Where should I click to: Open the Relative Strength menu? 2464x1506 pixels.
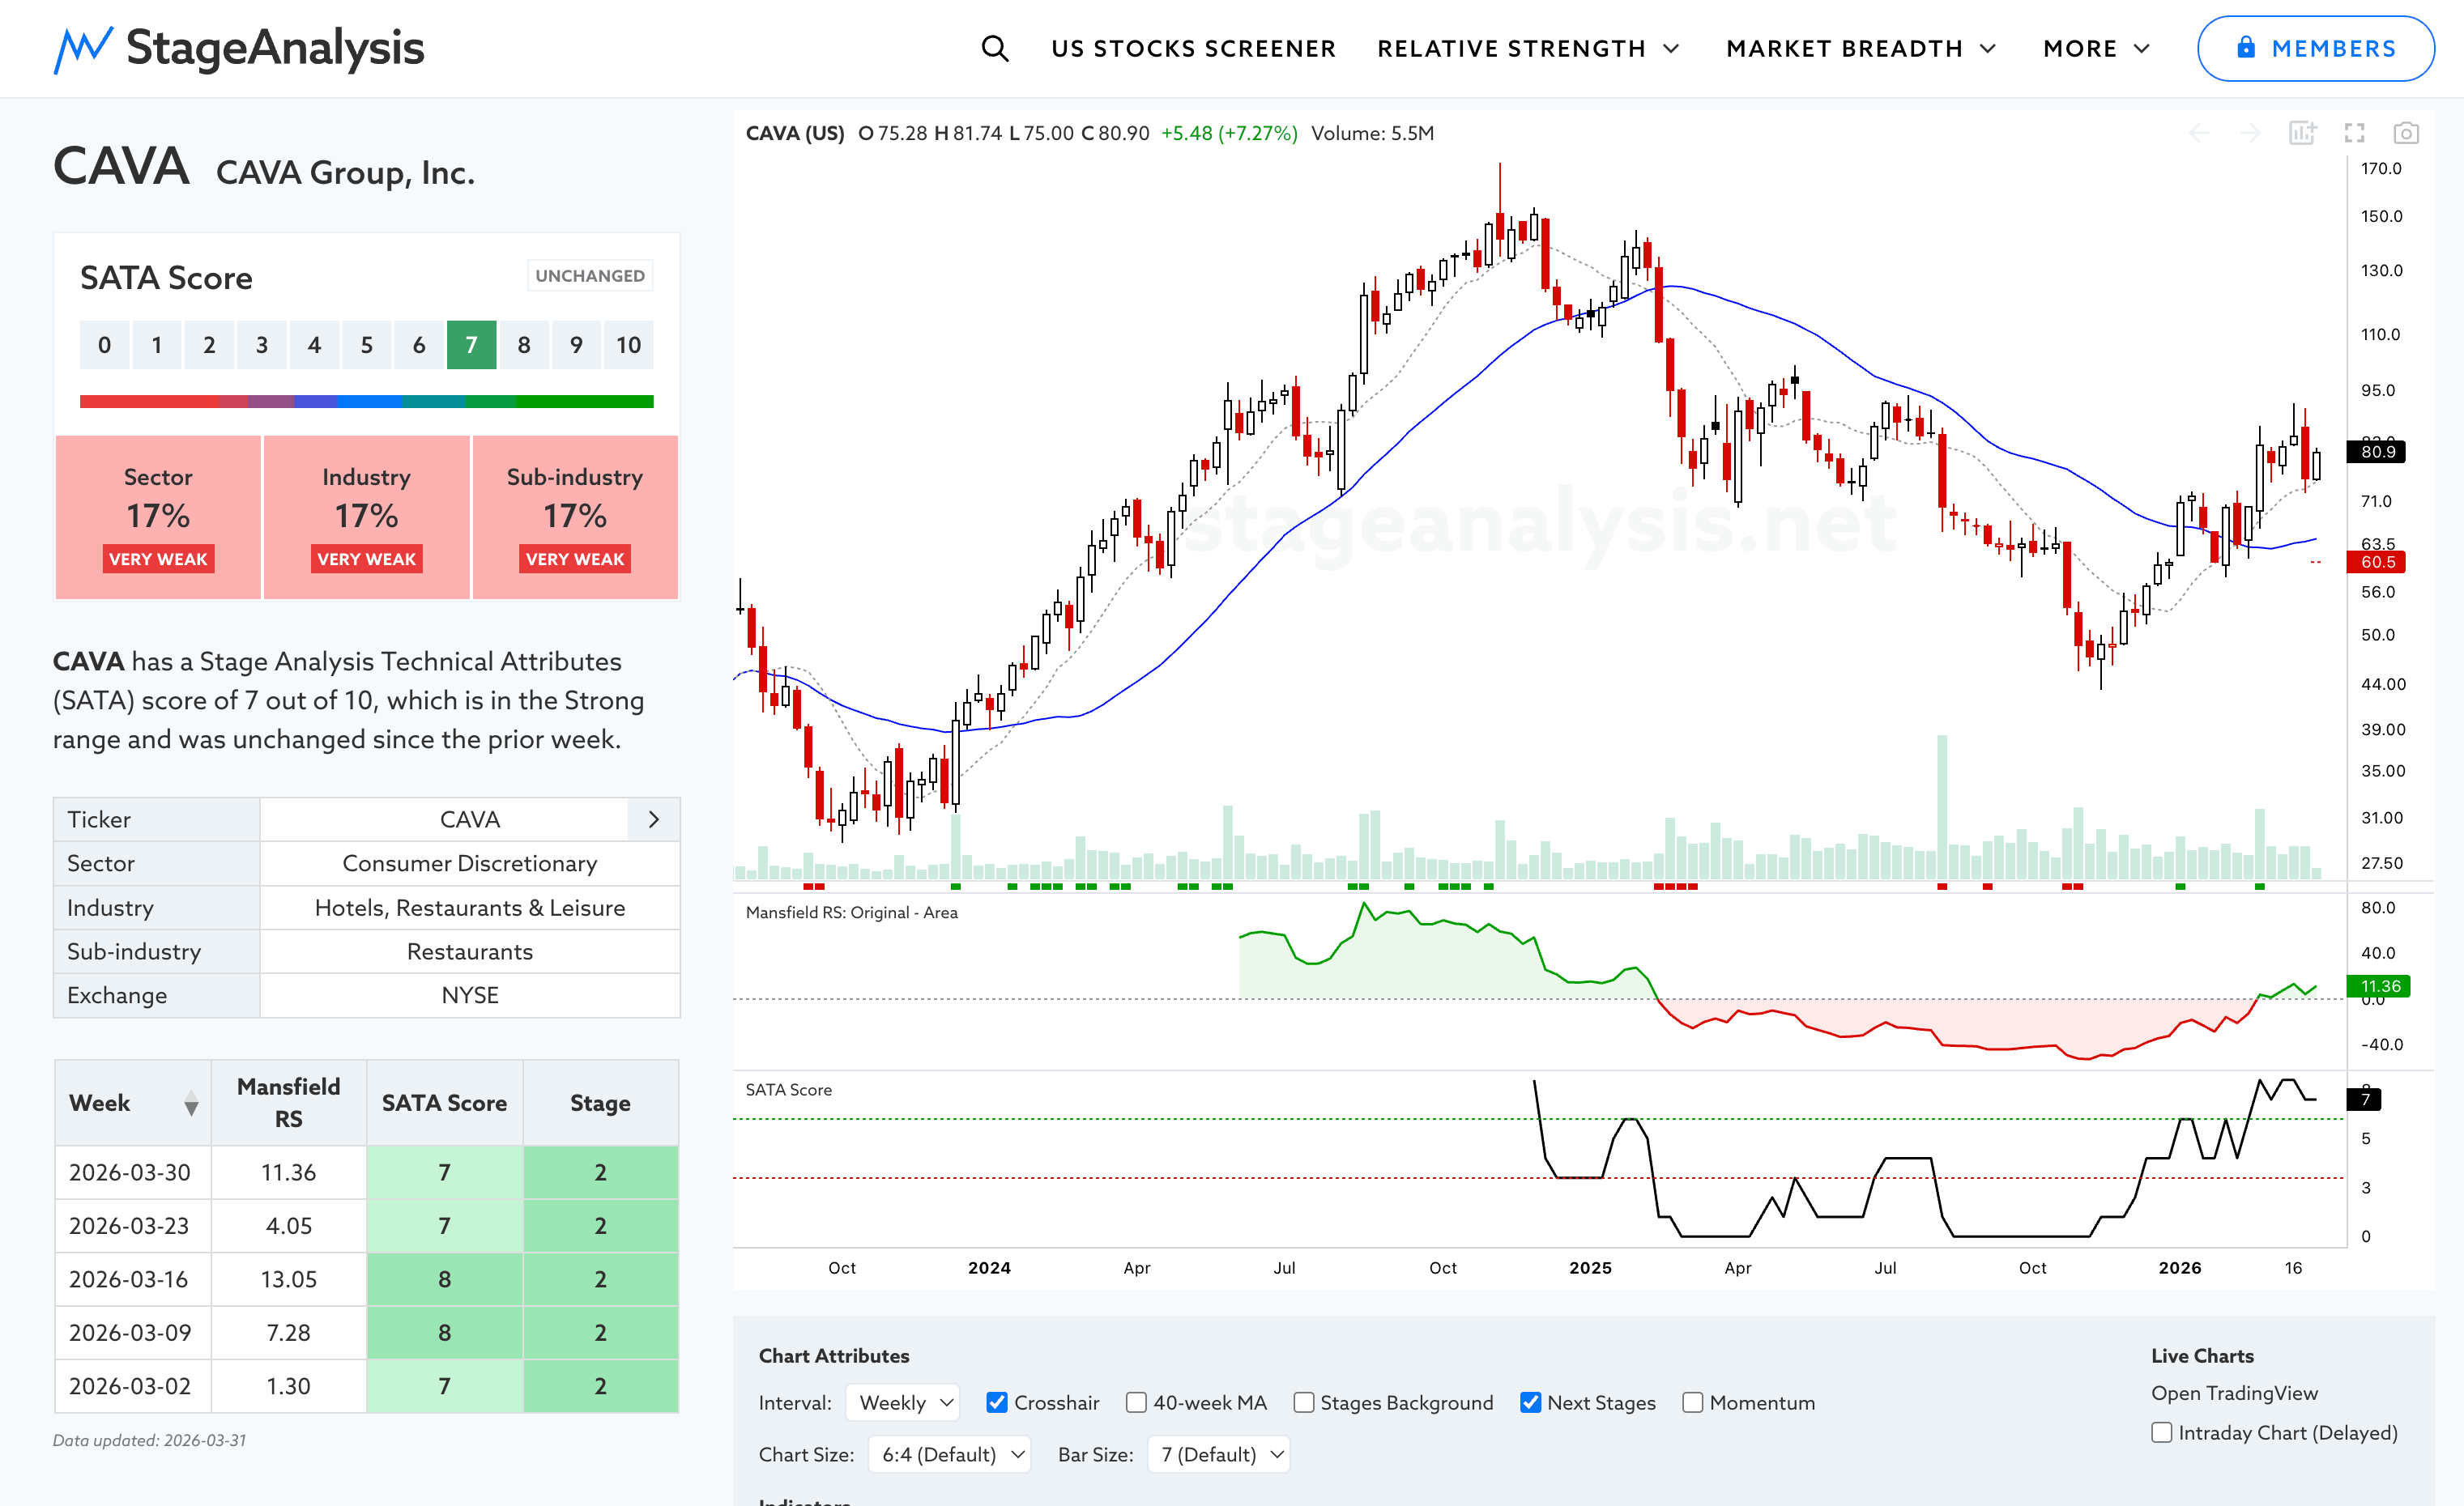pyautogui.click(x=1527, y=48)
